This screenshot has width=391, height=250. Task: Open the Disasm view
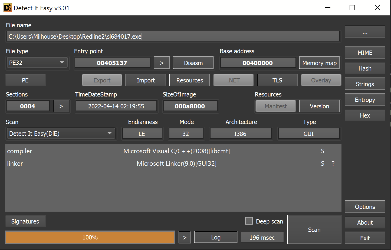(x=193, y=62)
